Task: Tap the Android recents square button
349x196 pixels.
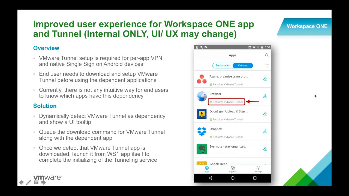Action: 255,178
